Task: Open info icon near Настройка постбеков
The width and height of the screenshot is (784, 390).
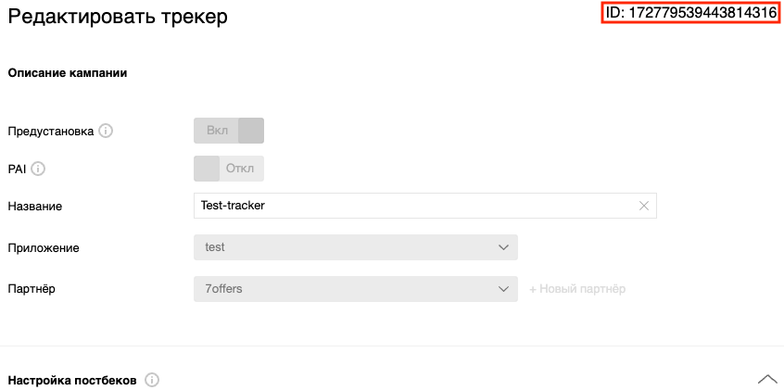Action: [x=151, y=381]
